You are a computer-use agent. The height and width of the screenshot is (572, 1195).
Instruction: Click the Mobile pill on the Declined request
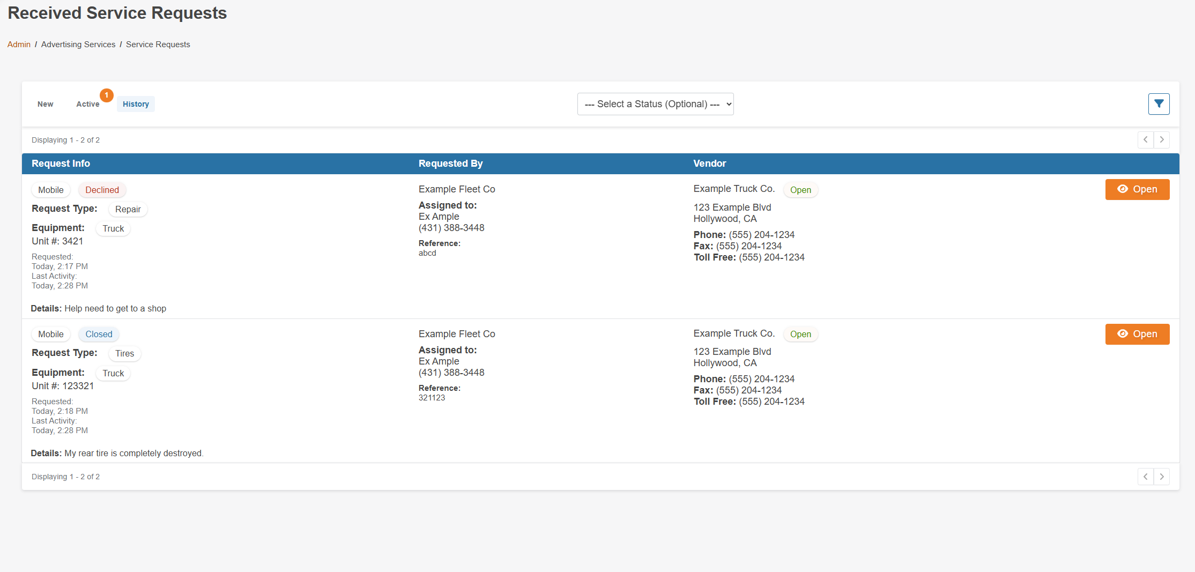coord(51,190)
